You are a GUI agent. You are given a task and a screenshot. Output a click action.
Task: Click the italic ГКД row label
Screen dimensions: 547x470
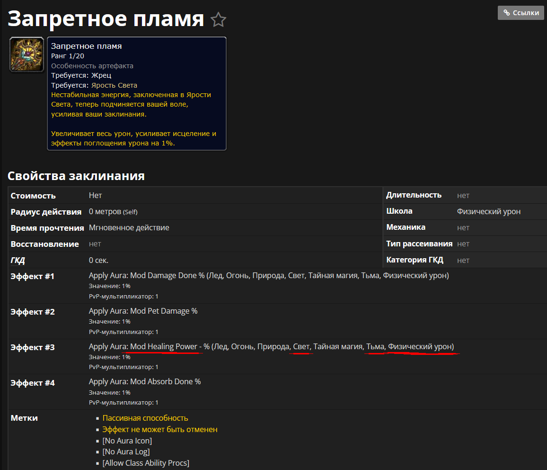18,260
